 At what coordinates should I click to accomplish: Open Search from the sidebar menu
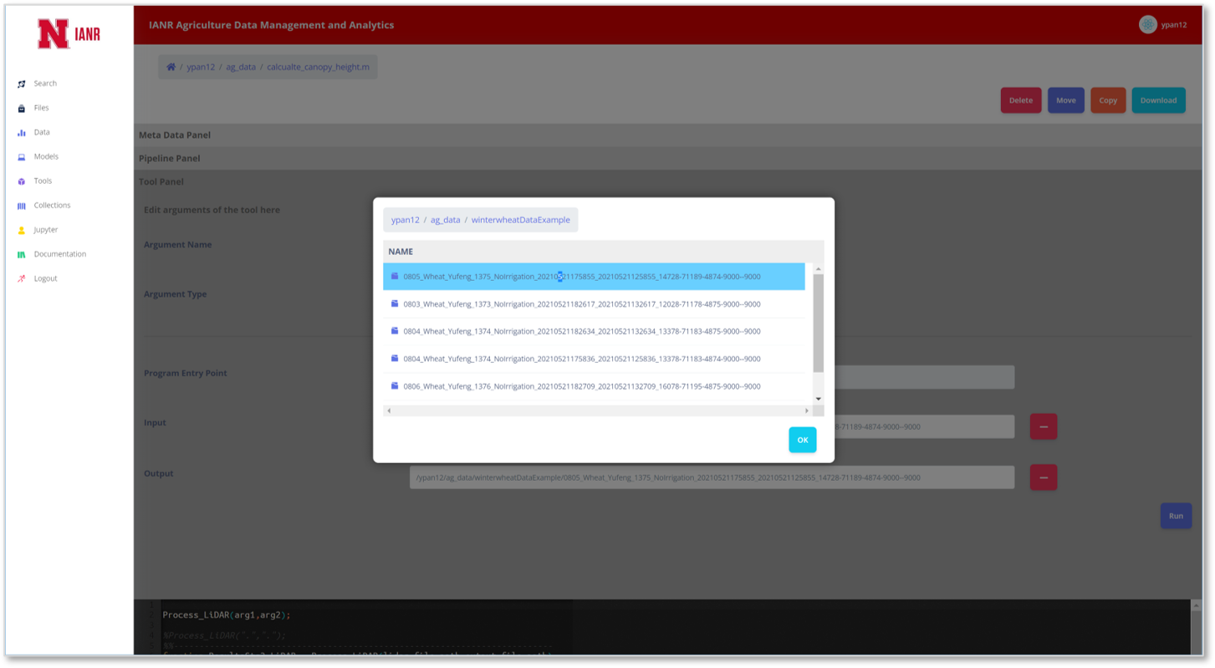tap(45, 84)
